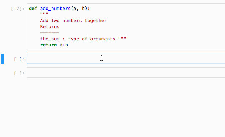Click the active cell's empty bracket prompt
This screenshot has width=225, height=137.
click(x=19, y=59)
